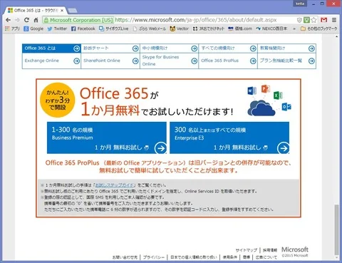Select the Office 365 とは navigation tab

point(51,48)
